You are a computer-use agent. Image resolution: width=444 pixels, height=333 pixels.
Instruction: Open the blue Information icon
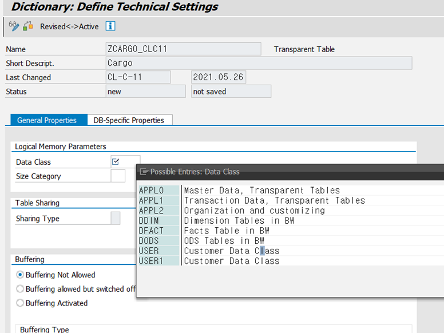pos(110,26)
